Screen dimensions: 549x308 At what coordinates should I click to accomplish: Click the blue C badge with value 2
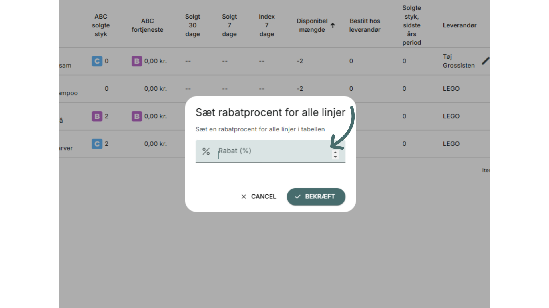coord(97,144)
